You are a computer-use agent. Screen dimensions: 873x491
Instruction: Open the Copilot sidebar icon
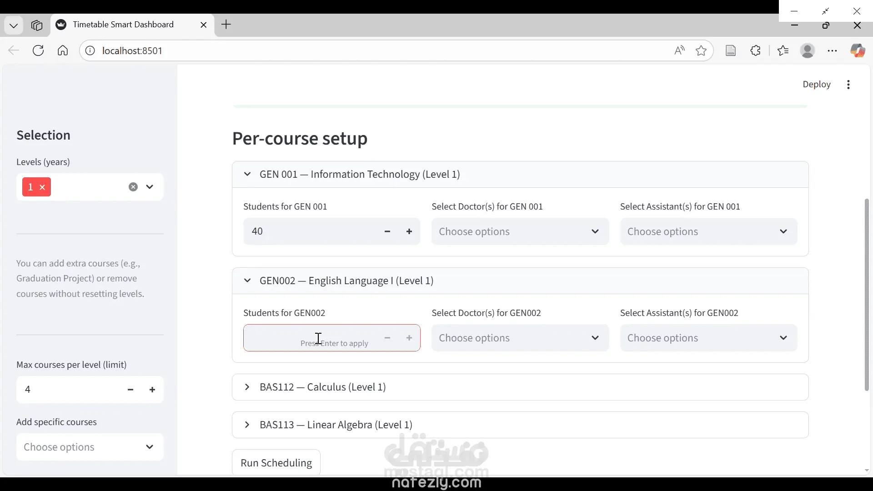pyautogui.click(x=858, y=50)
